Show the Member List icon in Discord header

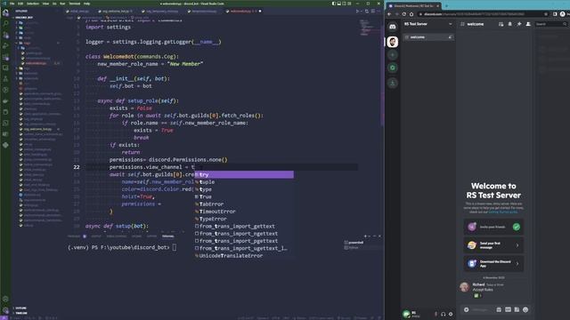[x=528, y=24]
